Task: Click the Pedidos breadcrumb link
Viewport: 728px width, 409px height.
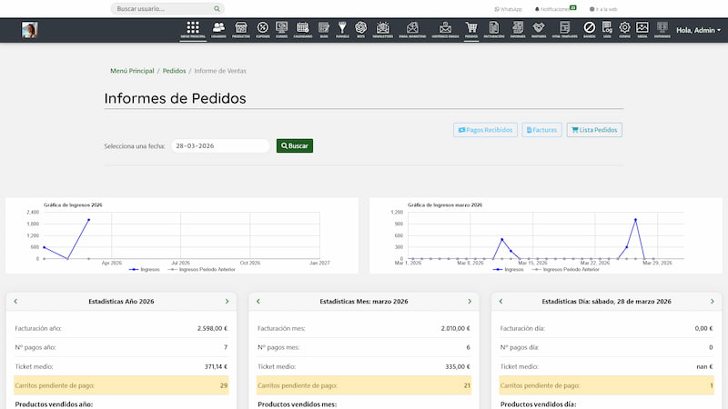Action: pyautogui.click(x=174, y=70)
